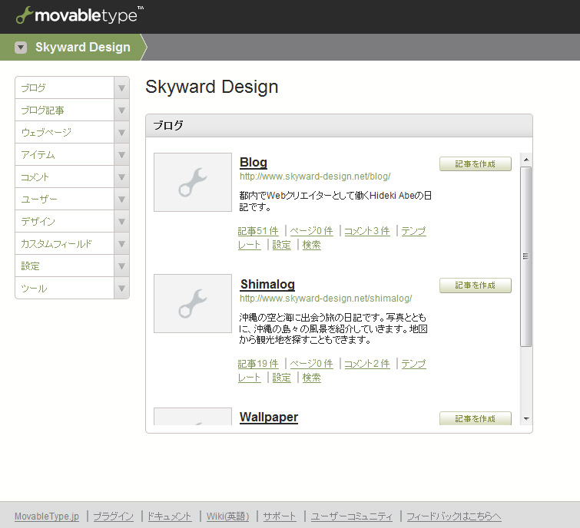580x528 pixels.
Task: Create an entry for Shimalog with 記事を作成
Action: coord(476,285)
